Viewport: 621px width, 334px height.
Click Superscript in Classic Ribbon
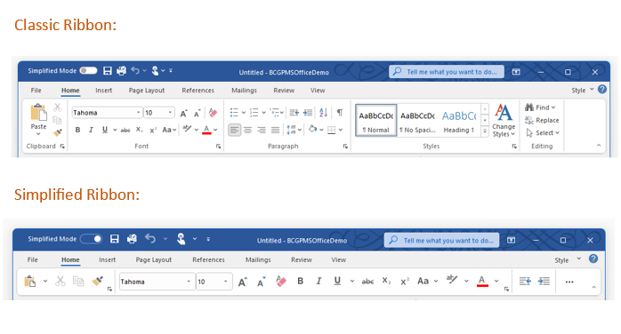153,130
